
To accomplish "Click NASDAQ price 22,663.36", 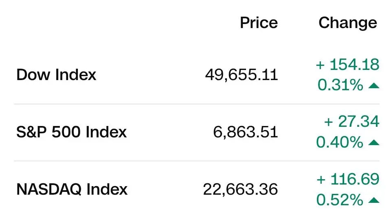I will click(x=240, y=189).
